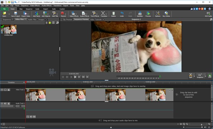
Task: Open the dropdown arrow beside Open
Action: [9, 14]
